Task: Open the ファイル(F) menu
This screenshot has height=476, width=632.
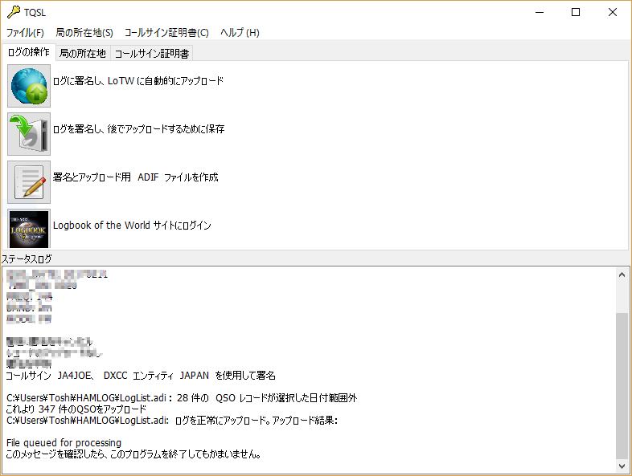Action: 25,33
